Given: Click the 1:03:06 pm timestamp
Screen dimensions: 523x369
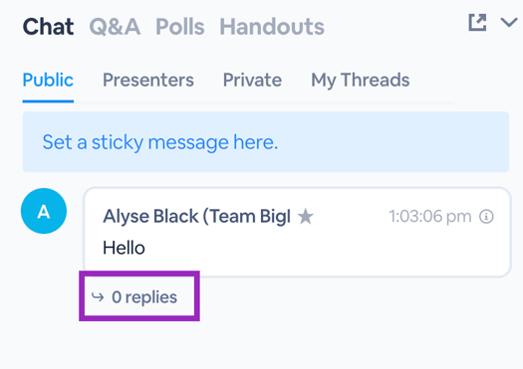Looking at the screenshot, I should (430, 217).
